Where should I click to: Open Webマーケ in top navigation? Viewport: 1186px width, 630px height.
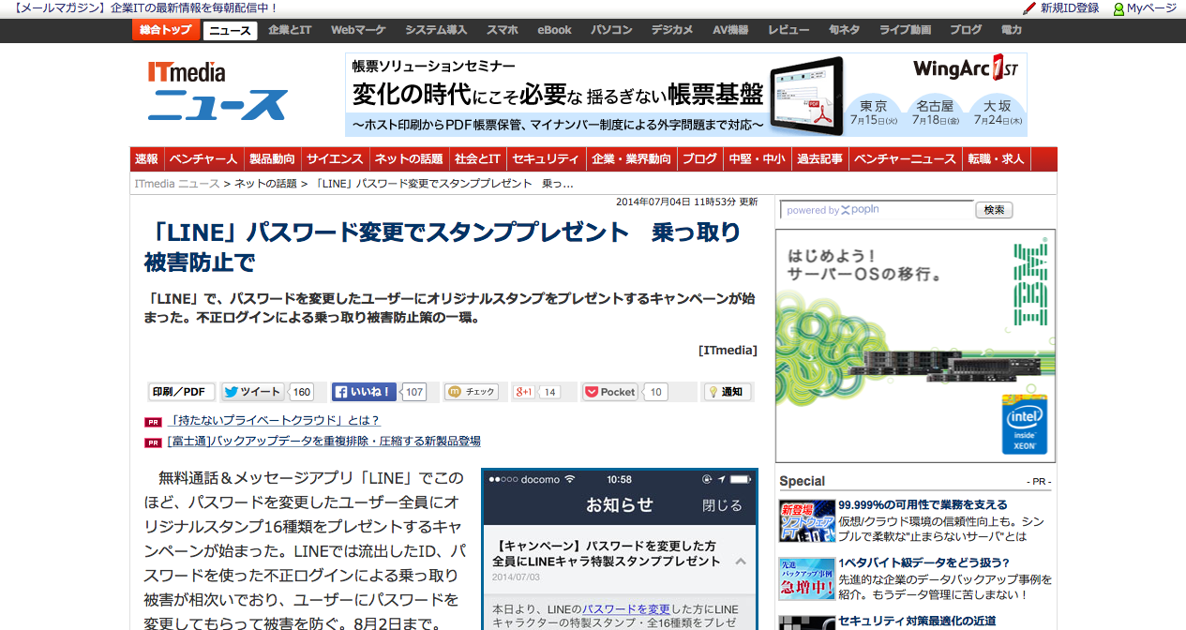coord(358,30)
